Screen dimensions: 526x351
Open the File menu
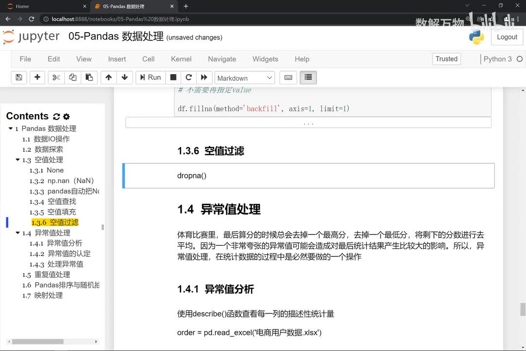click(x=25, y=59)
